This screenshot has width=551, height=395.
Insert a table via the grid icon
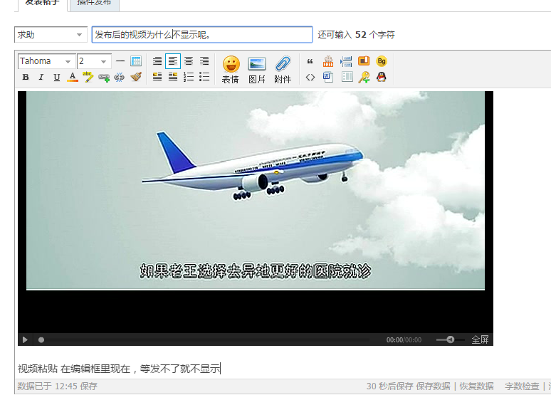[x=136, y=61]
